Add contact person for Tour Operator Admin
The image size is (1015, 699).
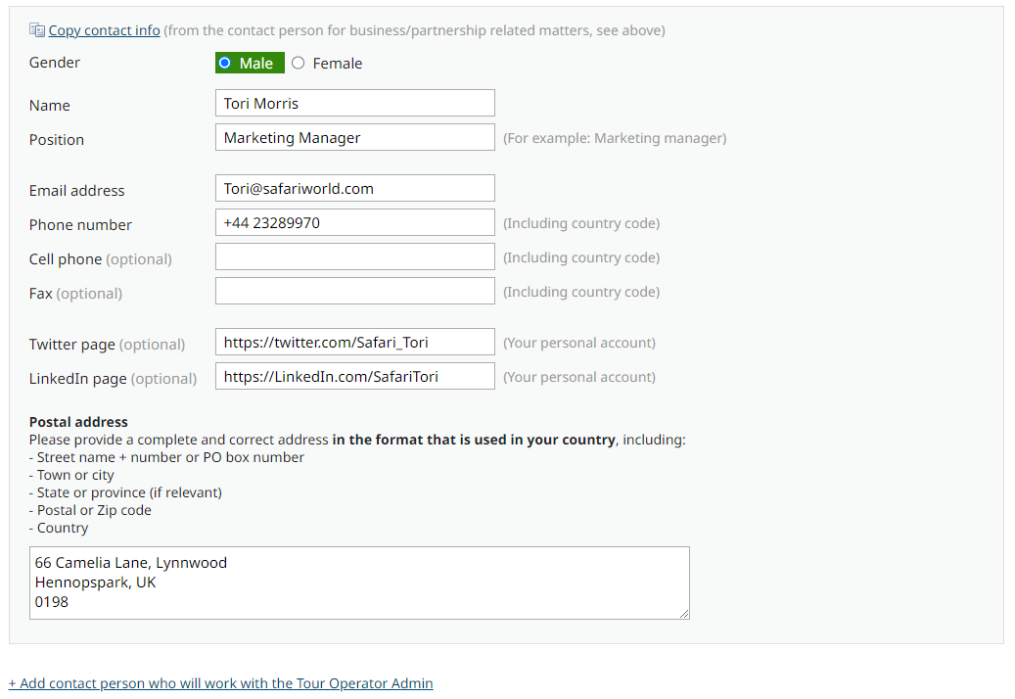pos(220,683)
